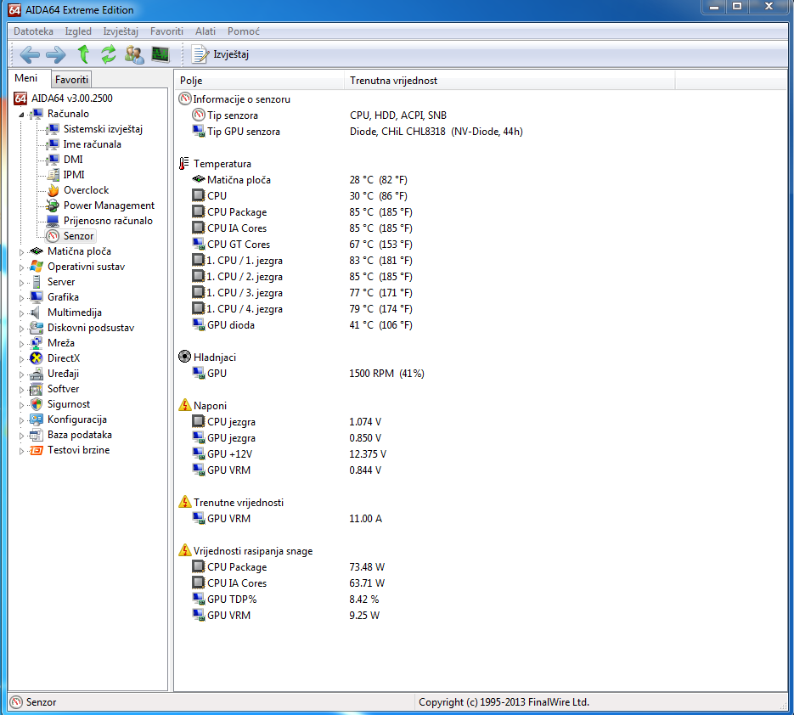Expand the Grafika tree node
794x715 pixels.
[21, 298]
